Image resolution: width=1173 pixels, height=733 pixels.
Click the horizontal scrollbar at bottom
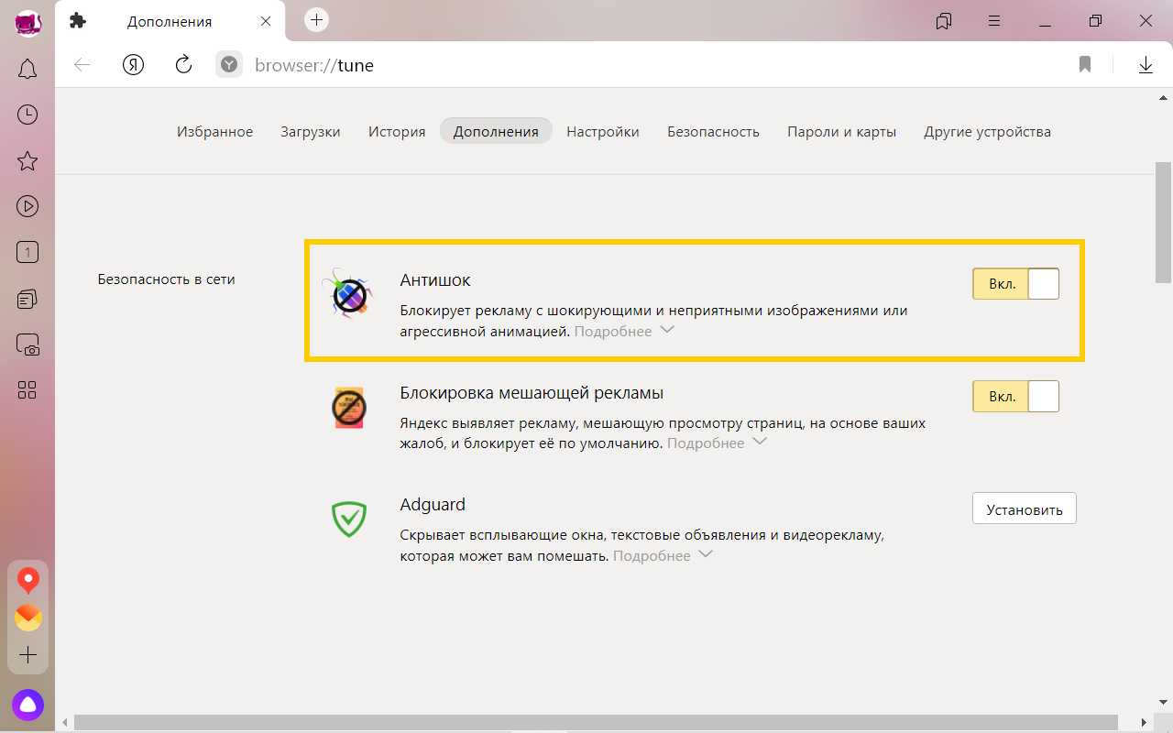(x=596, y=723)
